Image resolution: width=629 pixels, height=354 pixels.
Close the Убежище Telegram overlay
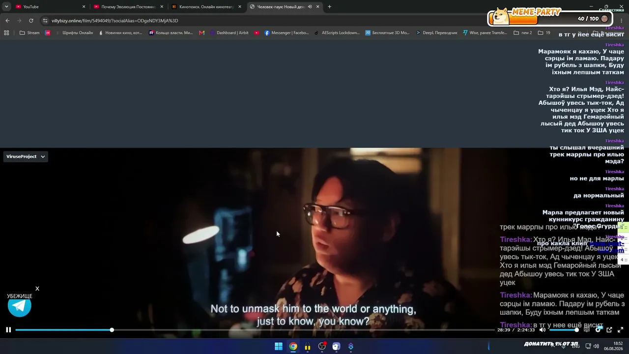click(37, 289)
